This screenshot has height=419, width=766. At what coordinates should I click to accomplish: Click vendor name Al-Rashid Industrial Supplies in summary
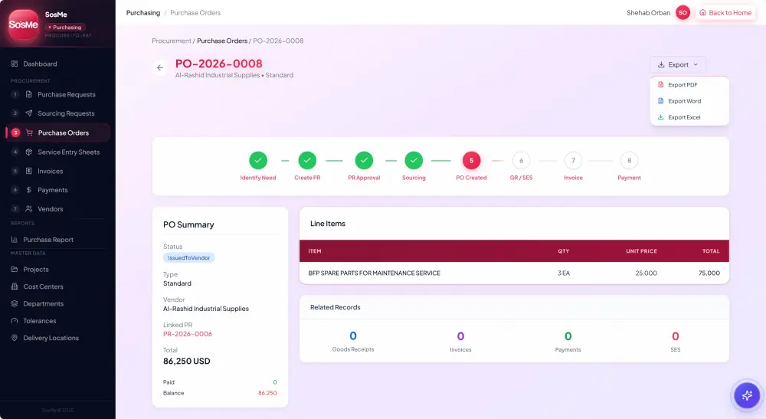(205, 309)
